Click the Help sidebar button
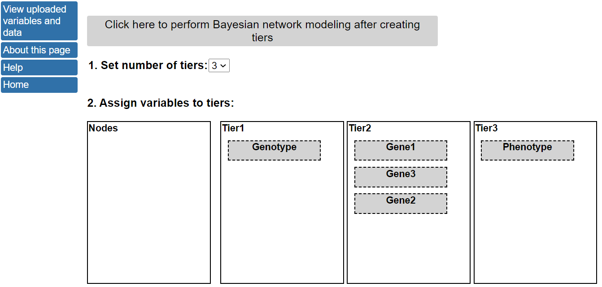 click(39, 68)
